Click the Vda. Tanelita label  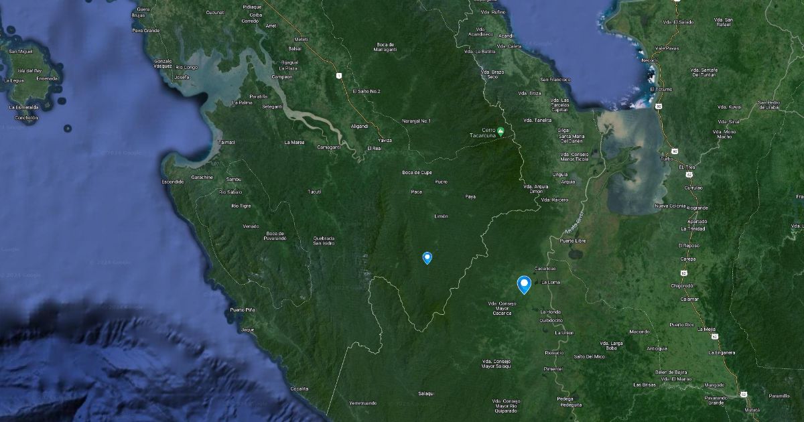[x=537, y=121]
